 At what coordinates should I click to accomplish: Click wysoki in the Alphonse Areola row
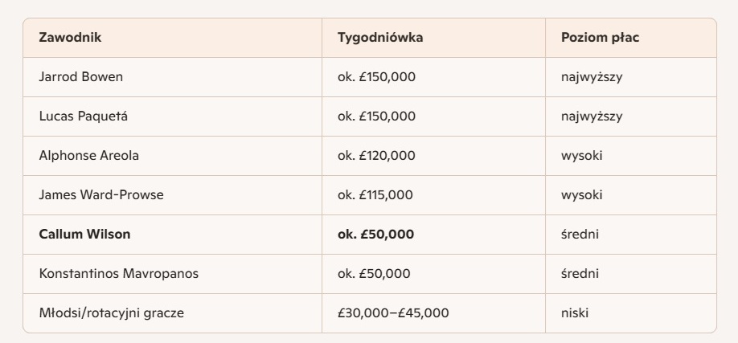[581, 156]
